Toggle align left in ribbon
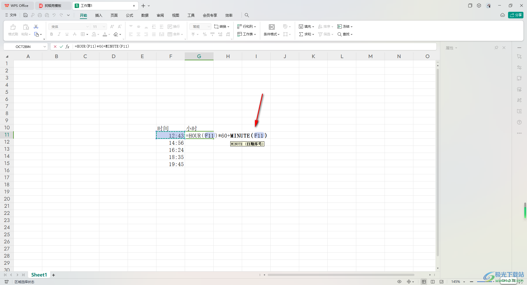The width and height of the screenshot is (527, 285). [x=131, y=34]
